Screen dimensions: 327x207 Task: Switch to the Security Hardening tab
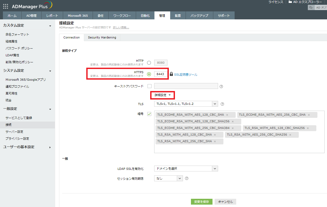coord(102,37)
